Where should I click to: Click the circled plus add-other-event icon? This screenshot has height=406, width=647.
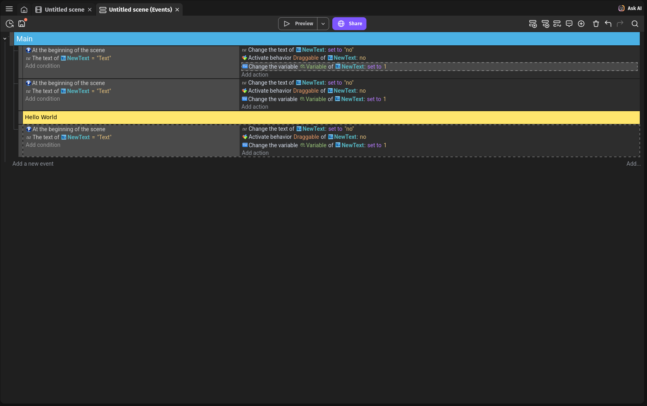click(x=581, y=24)
